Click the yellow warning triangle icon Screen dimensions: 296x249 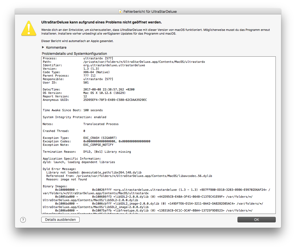(x=29, y=28)
